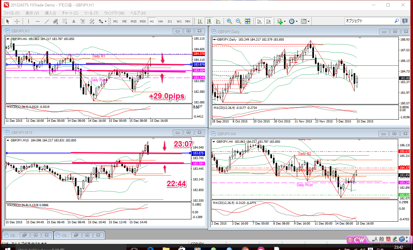Zoom in on the chart
Viewport: 413px width, 250px height.
229,21
